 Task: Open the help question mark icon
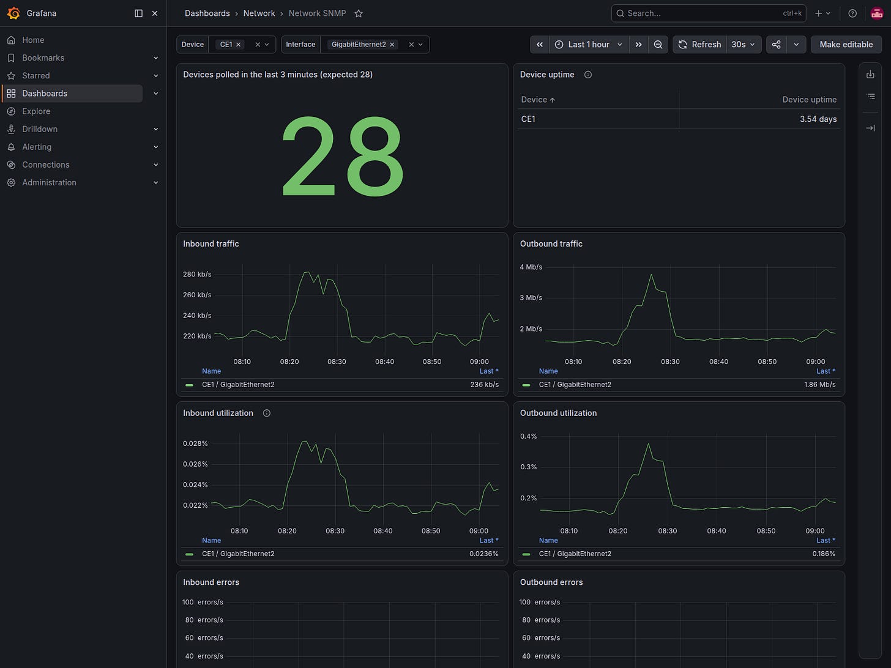[852, 13]
